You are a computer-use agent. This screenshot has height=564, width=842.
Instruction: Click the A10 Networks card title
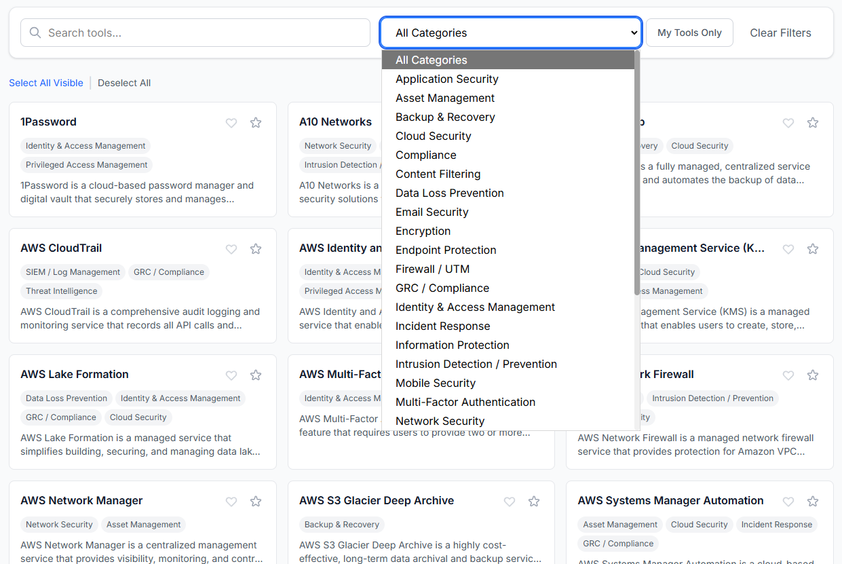tap(335, 122)
